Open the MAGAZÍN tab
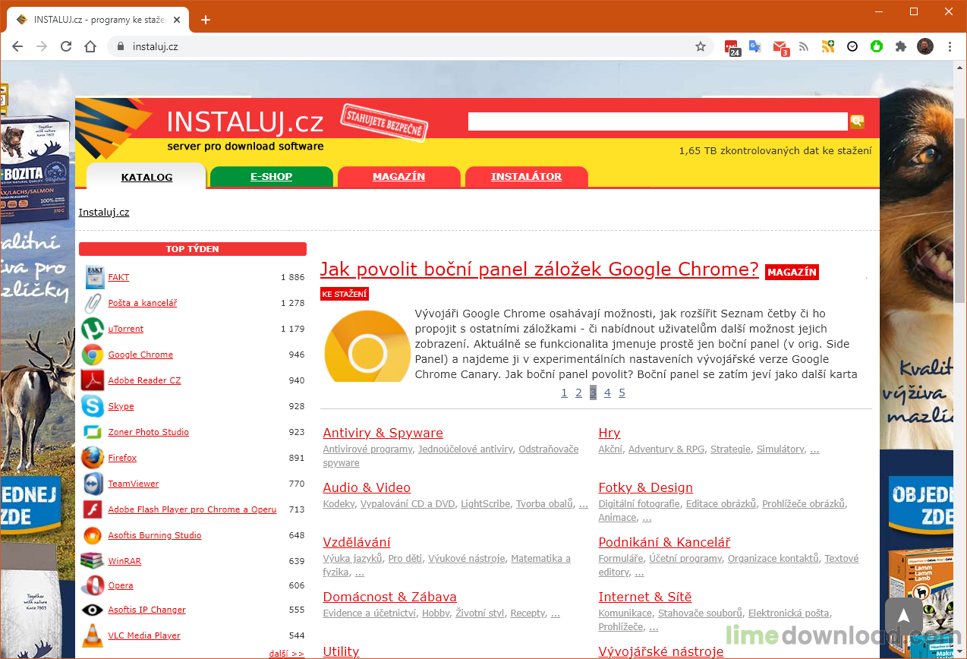 coord(398,177)
